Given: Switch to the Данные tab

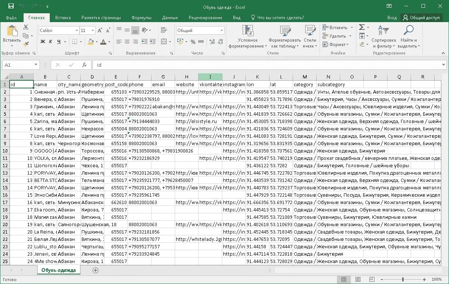Looking at the screenshot, I should tap(170, 18).
